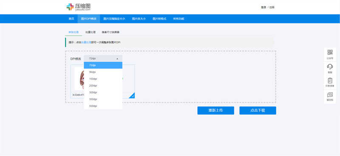
Task: Follow the blue 批量处理 link in the tip
Action: [86, 43]
